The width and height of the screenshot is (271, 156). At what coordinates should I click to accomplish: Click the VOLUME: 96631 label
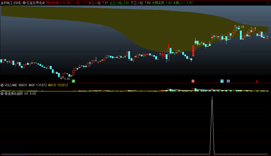tap(16, 85)
